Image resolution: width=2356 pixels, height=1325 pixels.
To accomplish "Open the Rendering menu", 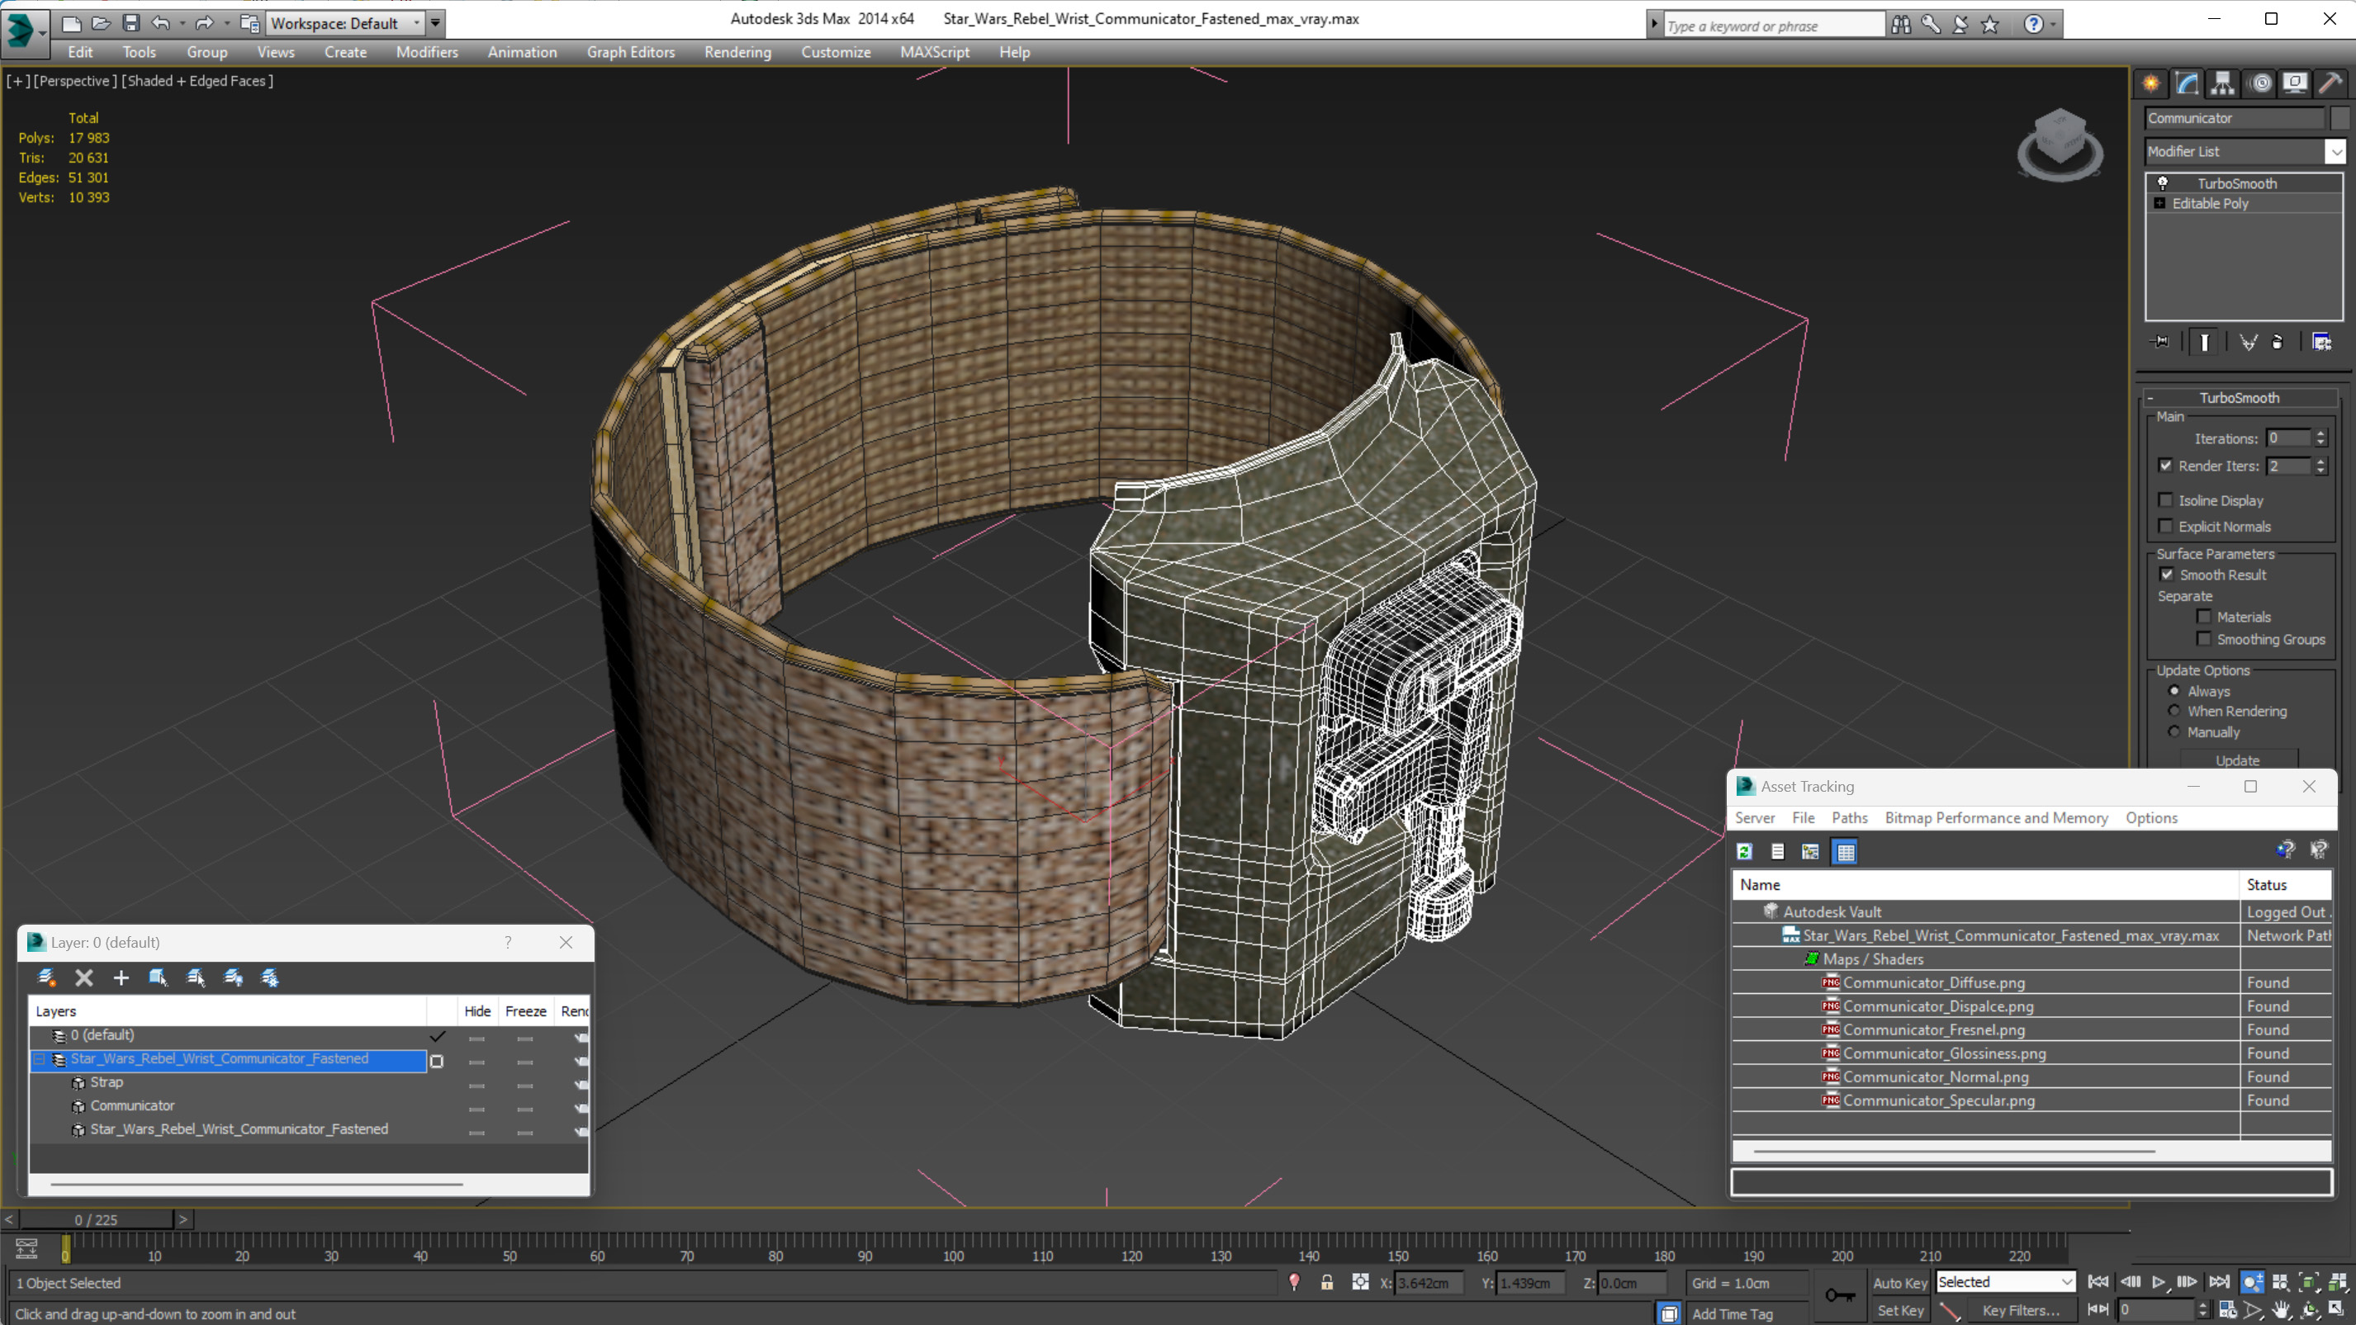I will (737, 52).
